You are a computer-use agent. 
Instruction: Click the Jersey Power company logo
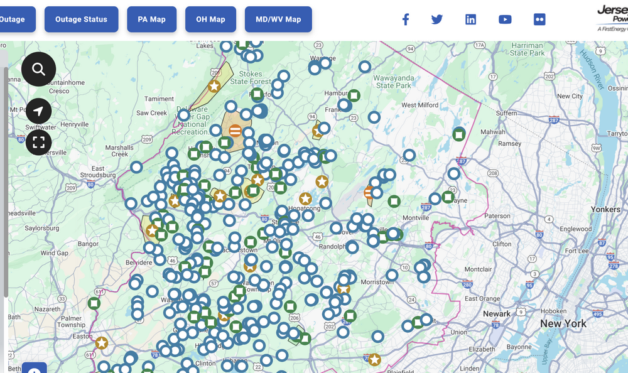tap(612, 19)
